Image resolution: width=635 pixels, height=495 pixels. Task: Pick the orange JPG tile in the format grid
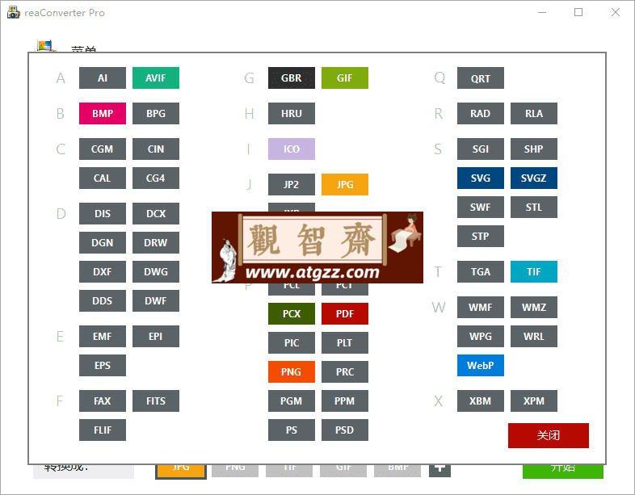tap(345, 185)
